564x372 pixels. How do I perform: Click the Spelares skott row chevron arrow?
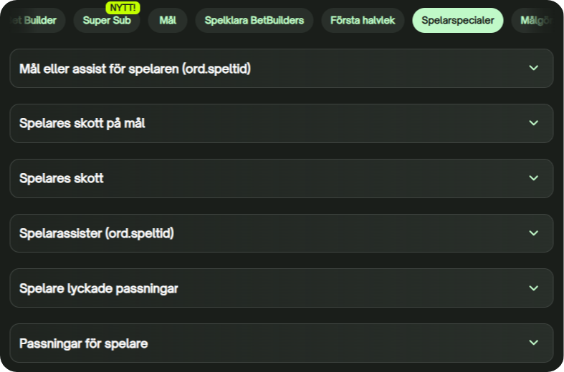533,178
